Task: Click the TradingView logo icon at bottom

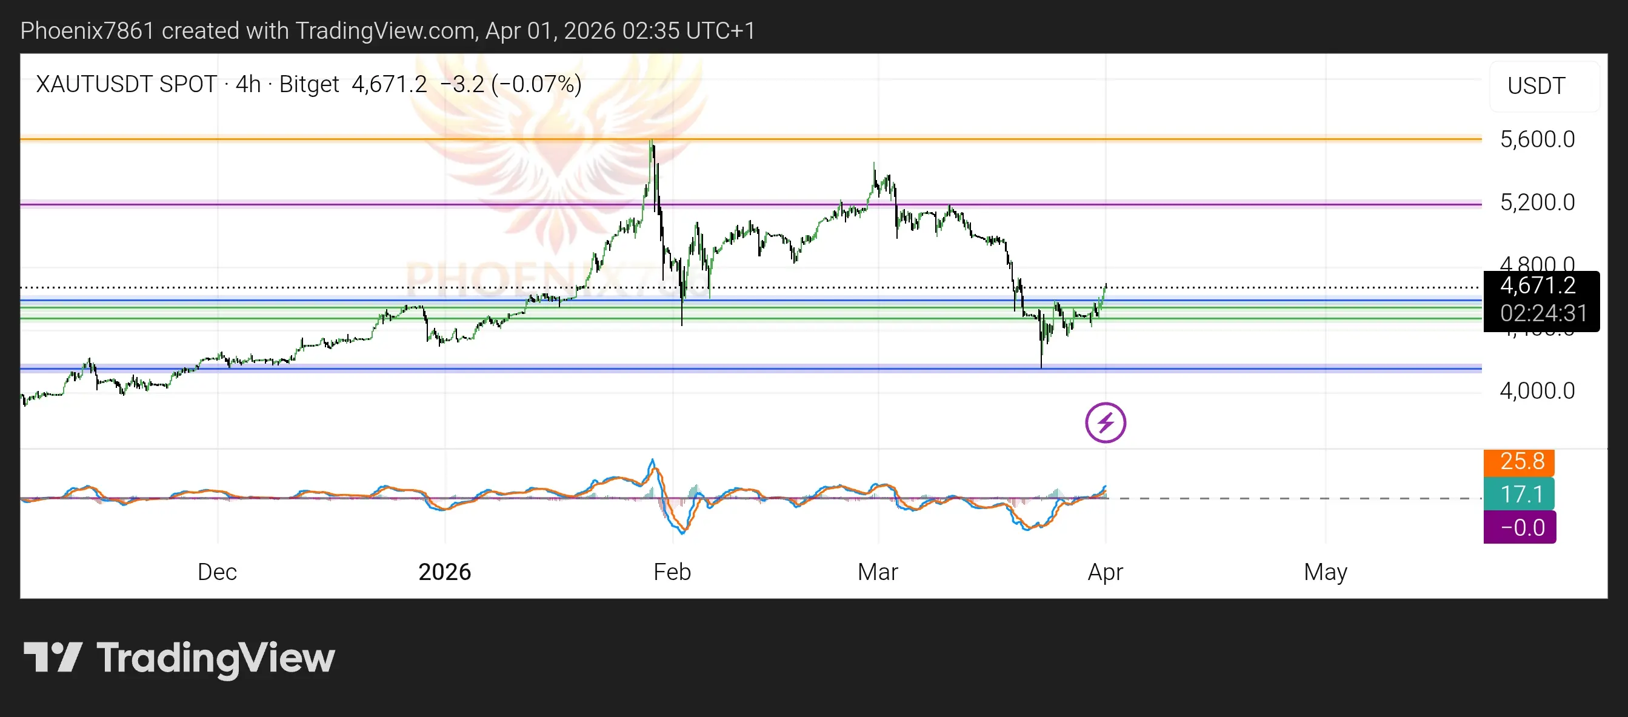Action: pyautogui.click(x=53, y=658)
